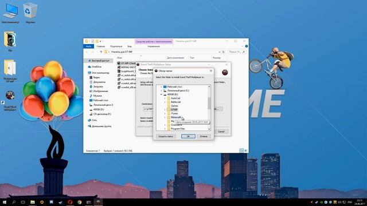The height and width of the screenshot is (206, 367).
Task: Open the Поделиться ribbon tab
Action: tap(116, 46)
